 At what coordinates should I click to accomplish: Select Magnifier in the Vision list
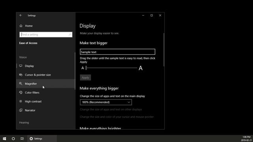point(46,84)
